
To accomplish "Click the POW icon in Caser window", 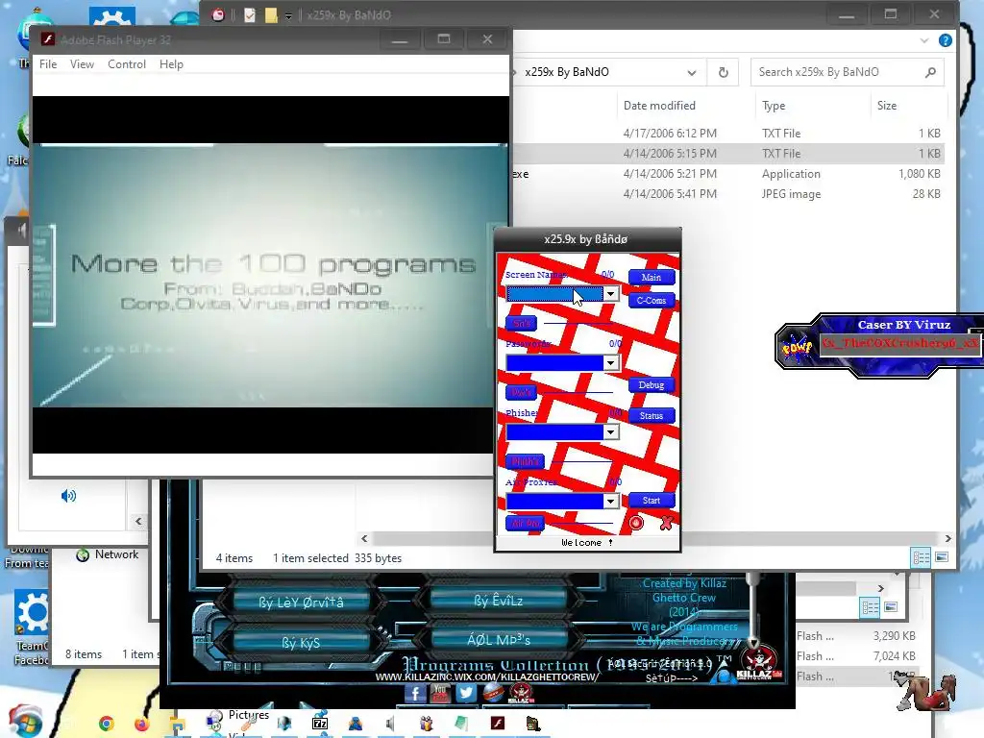I will 797,347.
